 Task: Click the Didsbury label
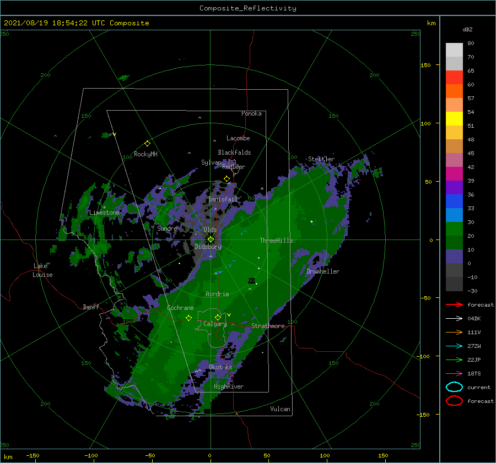pos(208,247)
